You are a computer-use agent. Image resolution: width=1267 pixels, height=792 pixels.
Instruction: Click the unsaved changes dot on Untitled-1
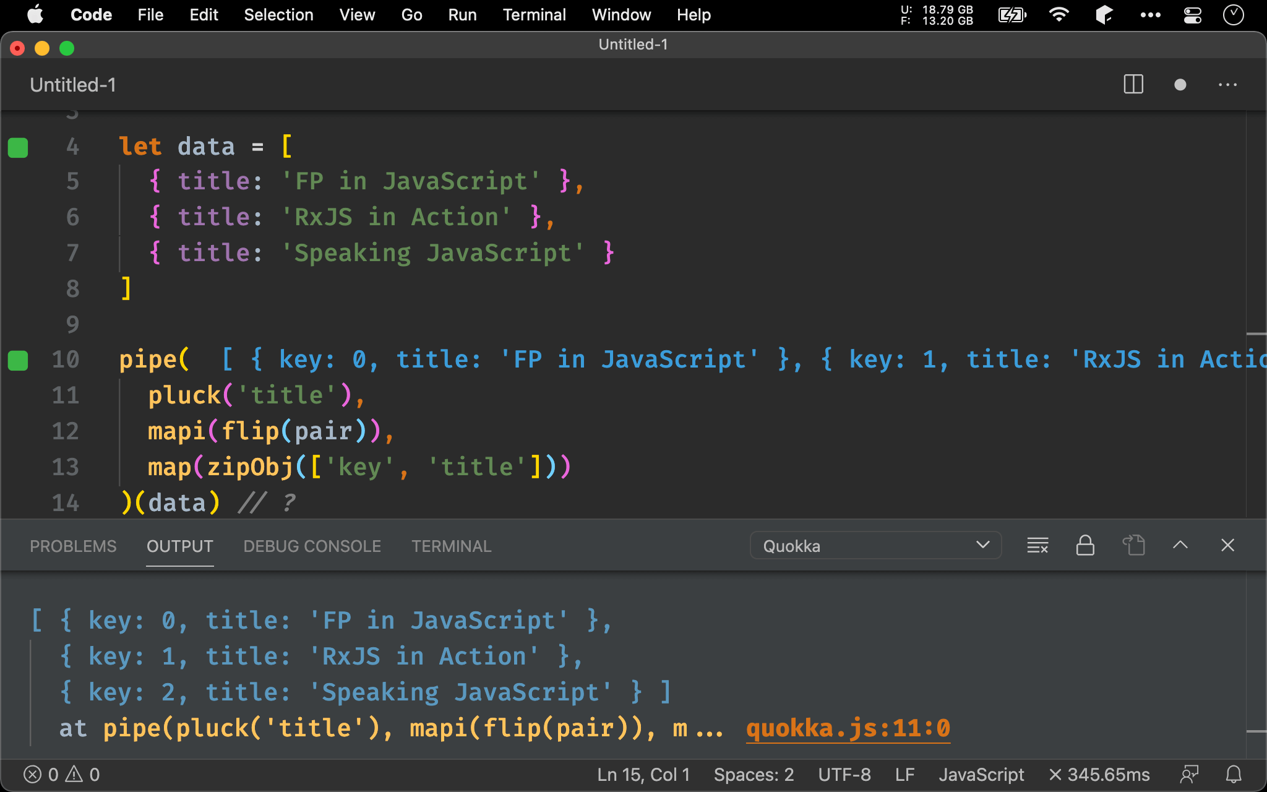pyautogui.click(x=1180, y=85)
